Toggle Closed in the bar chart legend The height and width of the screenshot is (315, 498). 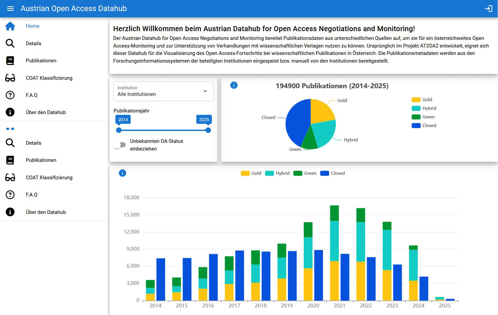pos(332,173)
